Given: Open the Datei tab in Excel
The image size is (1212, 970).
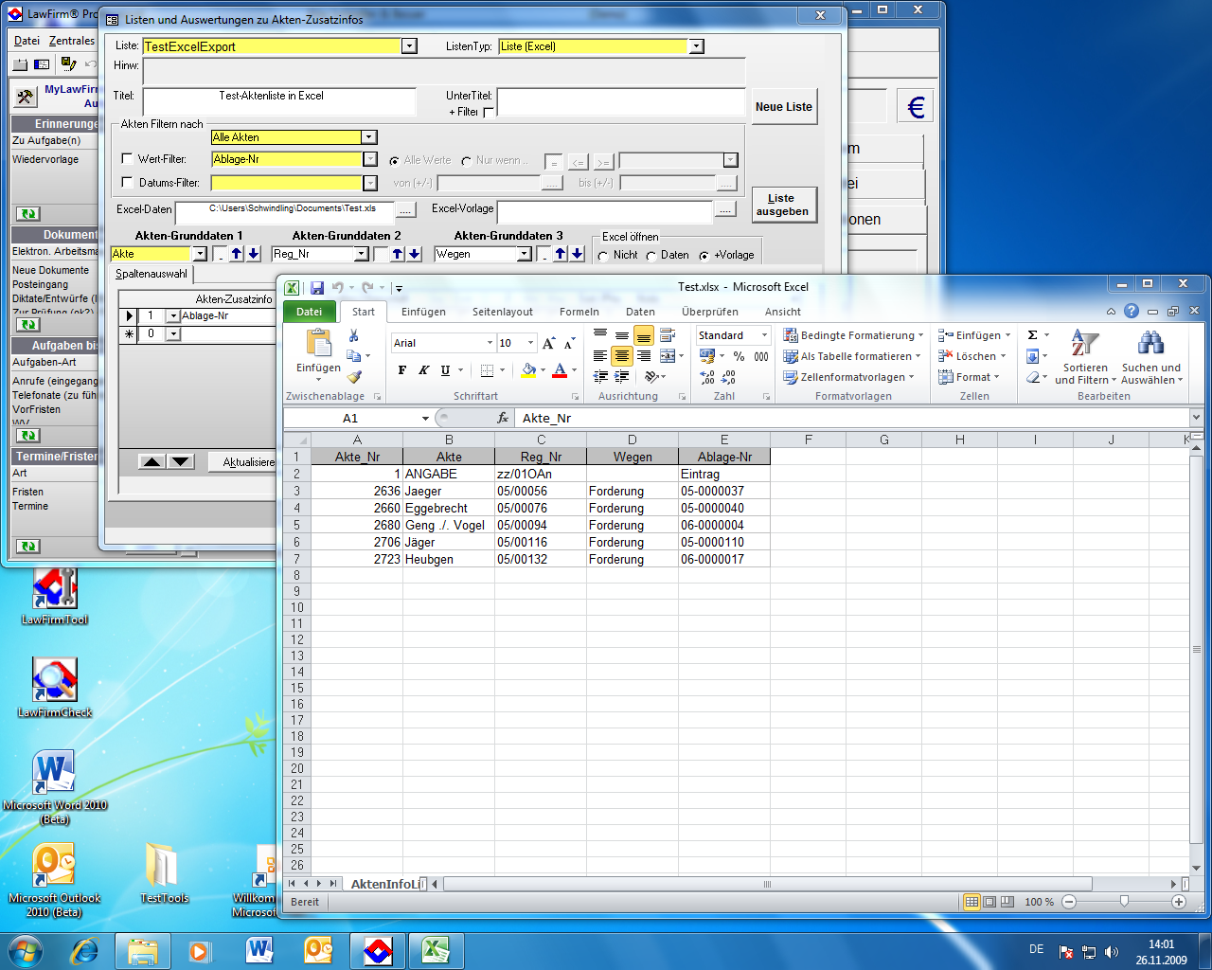Looking at the screenshot, I should click(x=310, y=312).
